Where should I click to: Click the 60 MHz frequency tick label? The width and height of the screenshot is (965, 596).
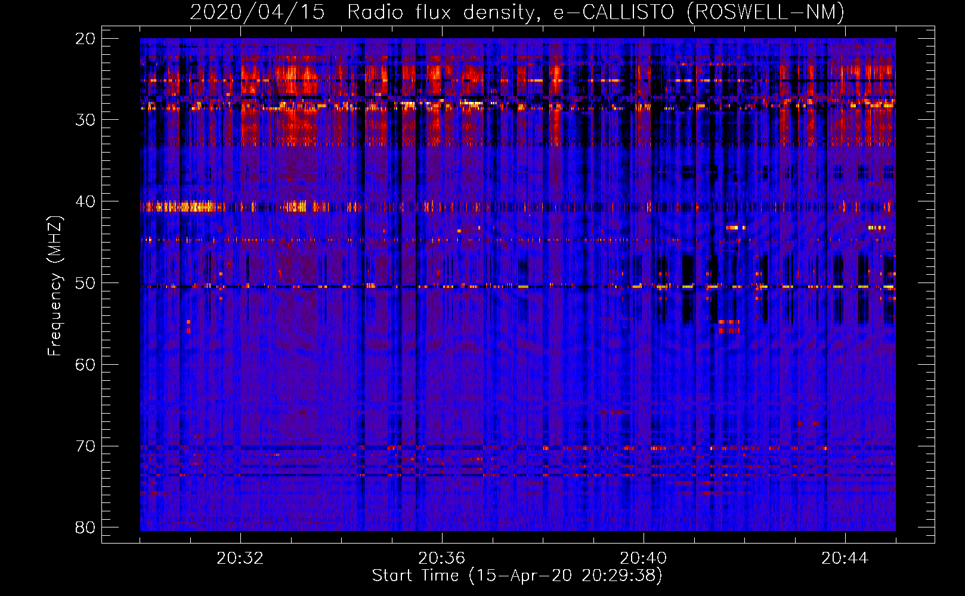tap(86, 365)
